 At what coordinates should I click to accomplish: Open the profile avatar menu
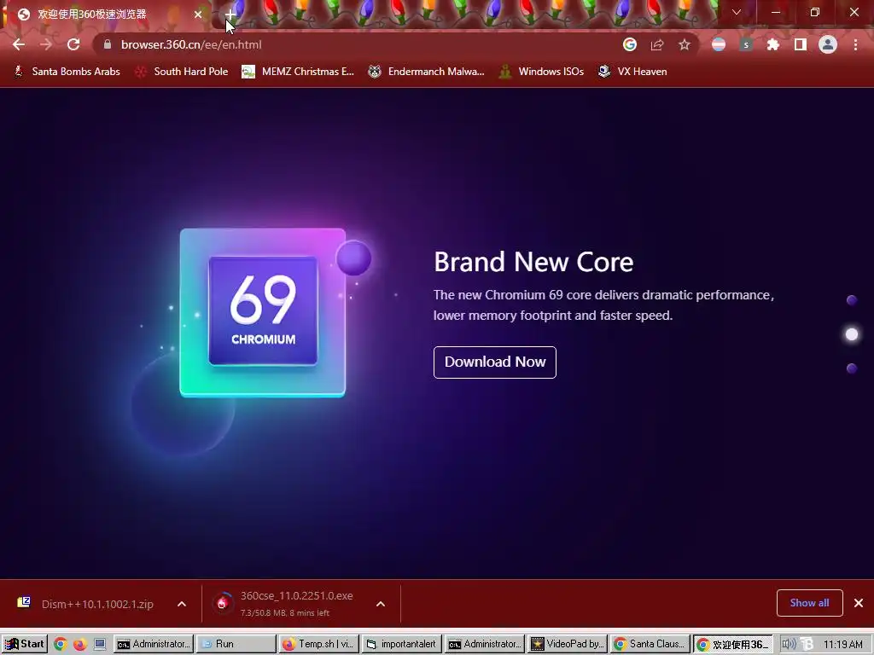(x=828, y=44)
